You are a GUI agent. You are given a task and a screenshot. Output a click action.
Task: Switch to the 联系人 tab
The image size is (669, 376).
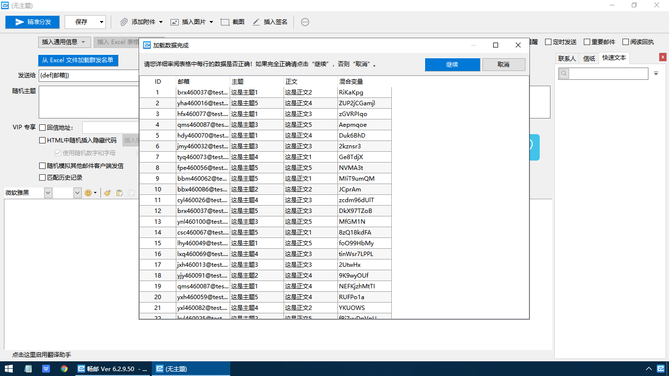pyautogui.click(x=567, y=58)
